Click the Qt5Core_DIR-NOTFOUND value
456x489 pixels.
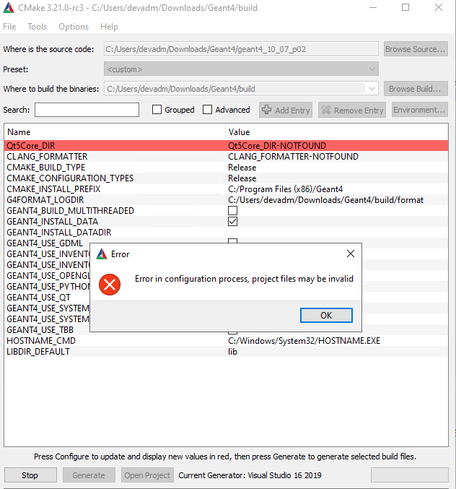(x=277, y=146)
